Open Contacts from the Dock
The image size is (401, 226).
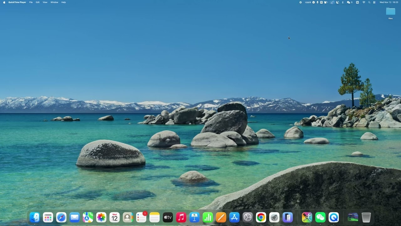[x=128, y=217]
